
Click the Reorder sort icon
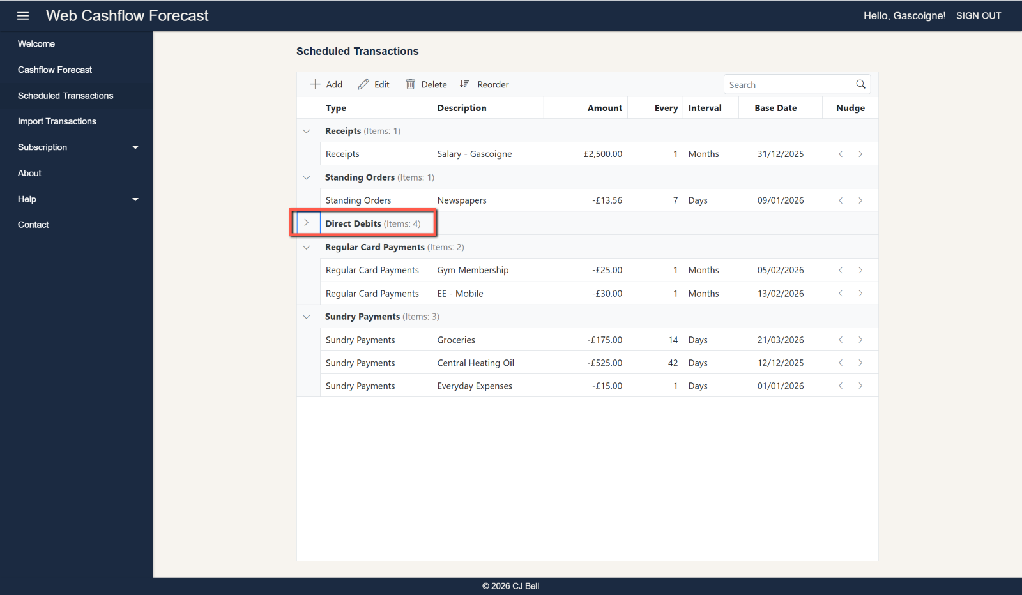[x=464, y=84]
